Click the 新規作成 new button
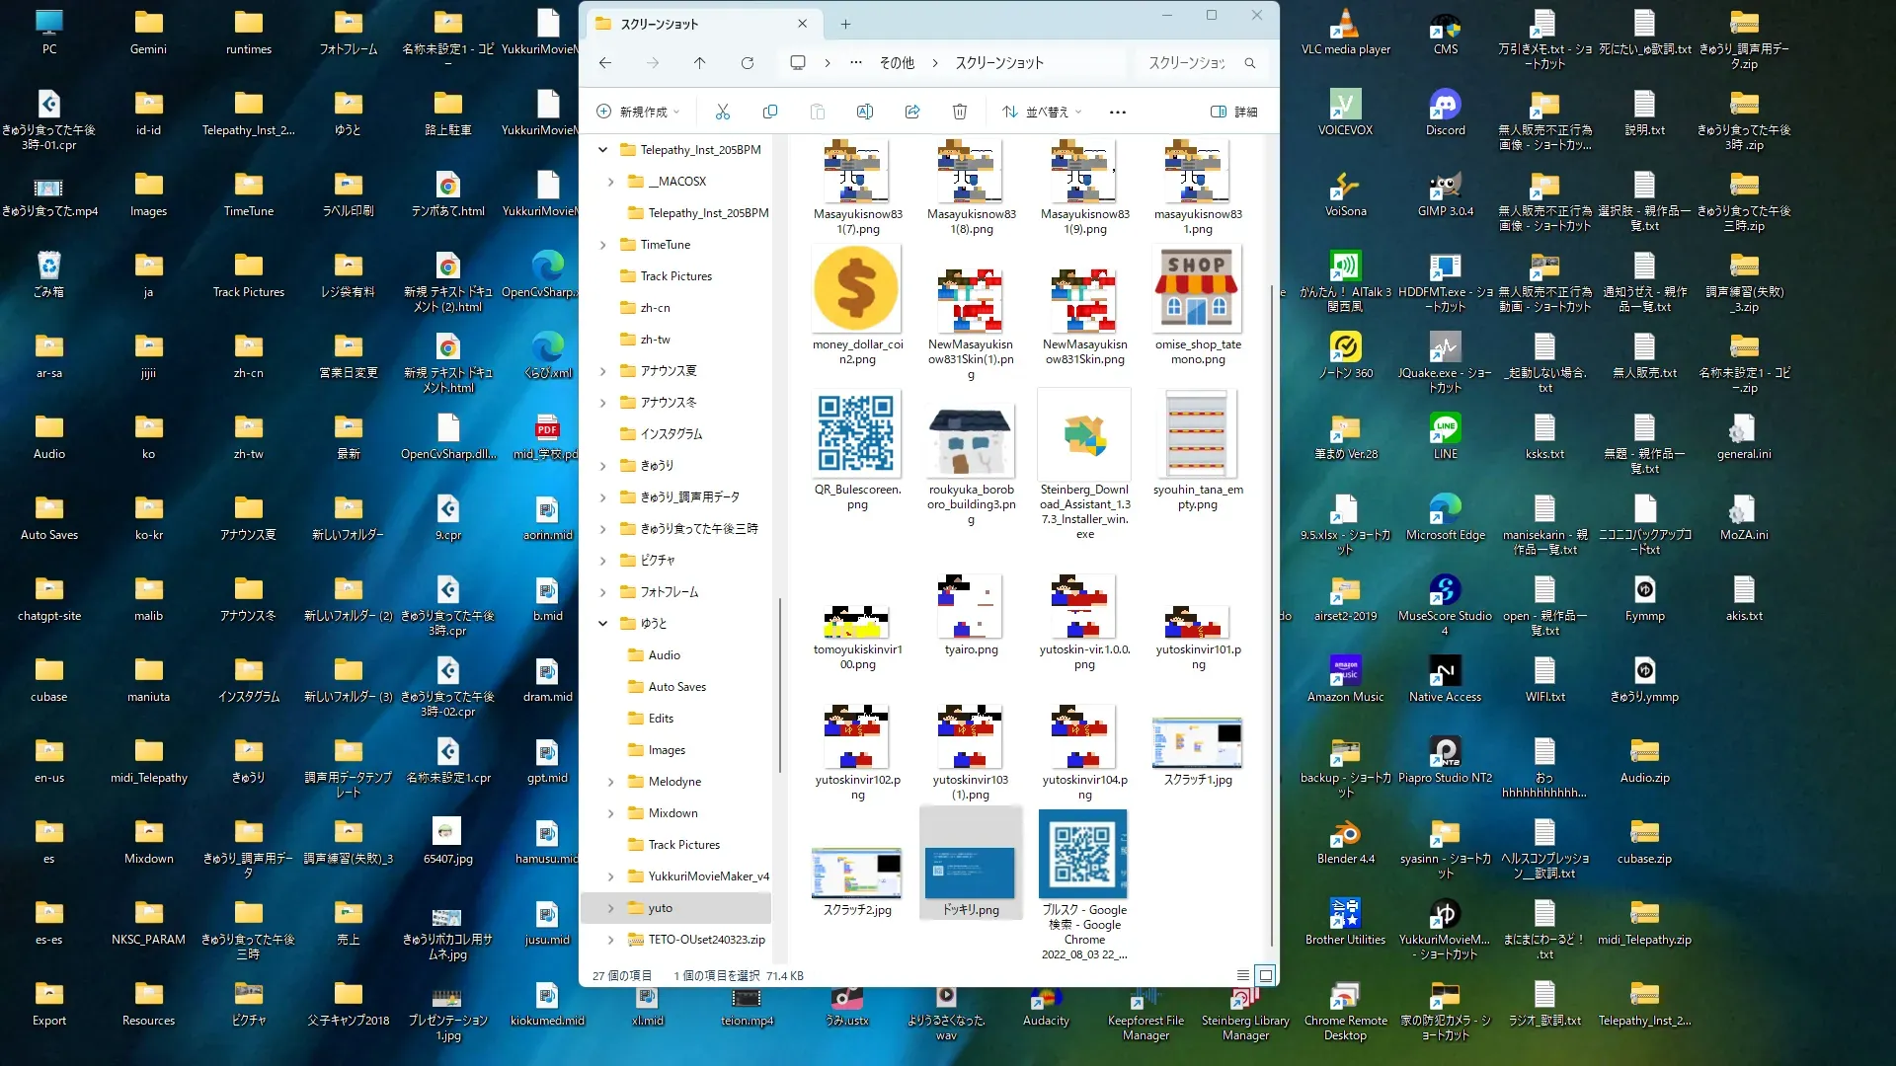 tap(639, 113)
